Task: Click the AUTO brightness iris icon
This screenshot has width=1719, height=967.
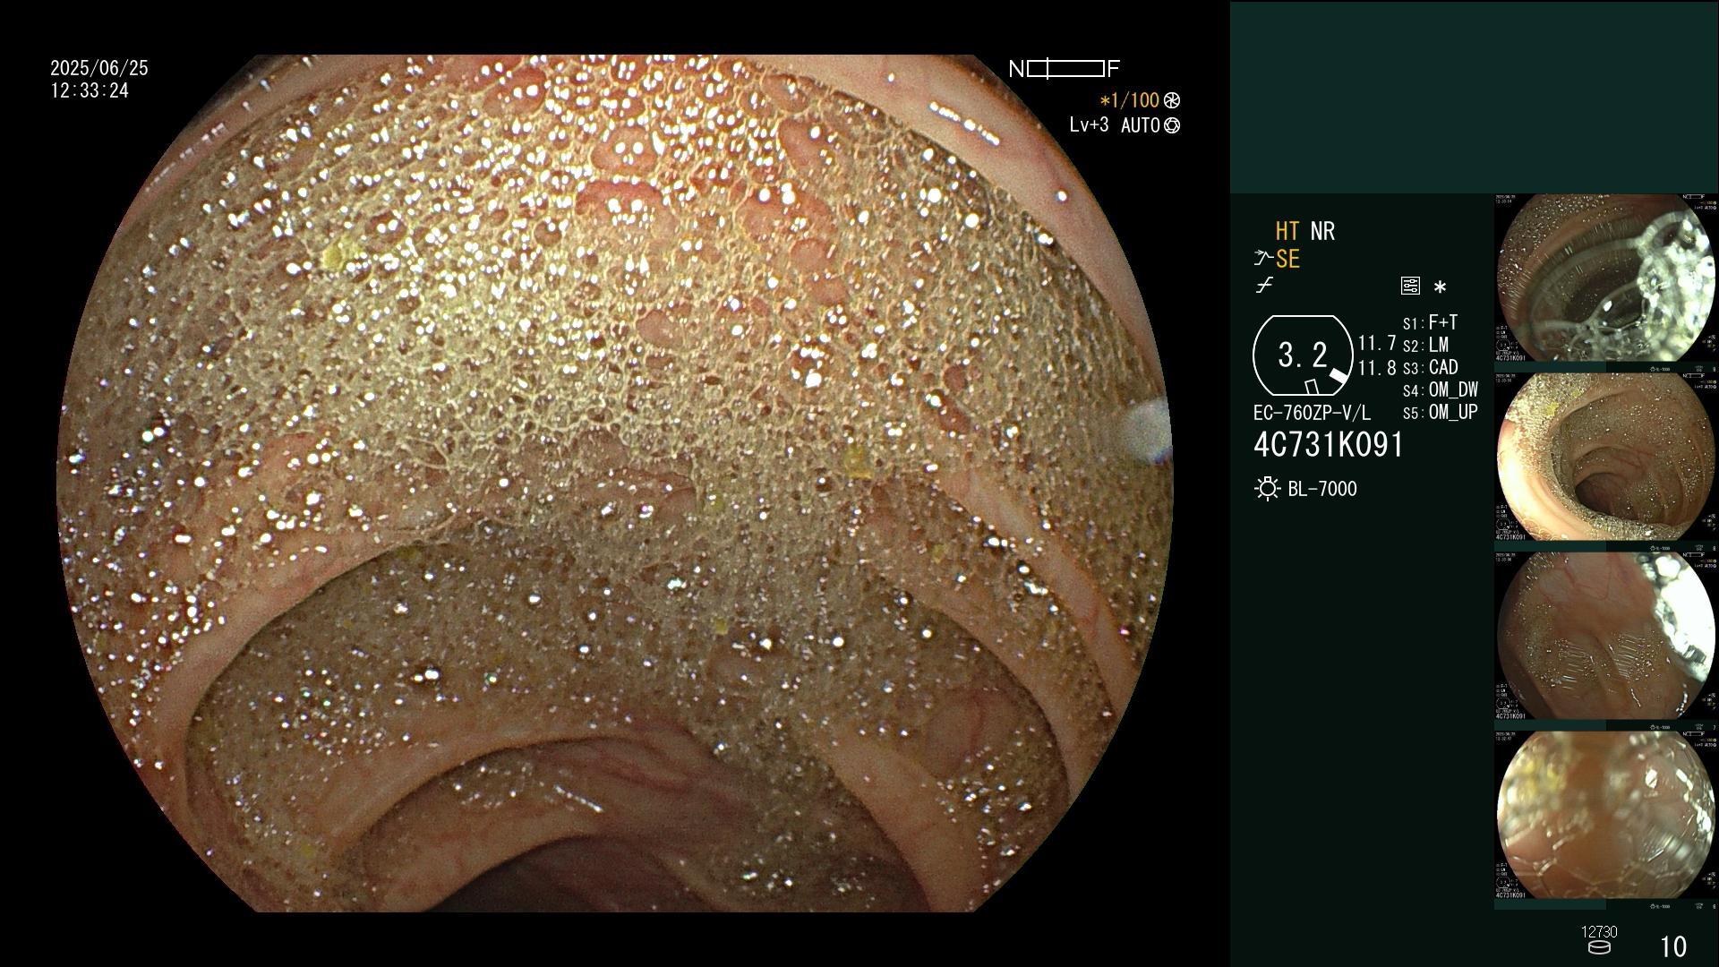Action: (x=1171, y=126)
